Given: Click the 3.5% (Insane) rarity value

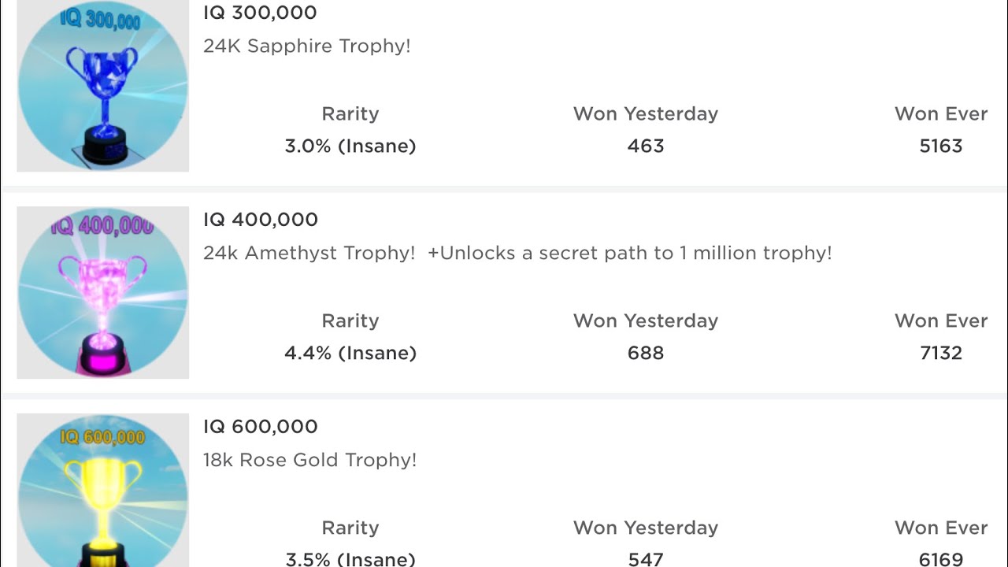Looking at the screenshot, I should (x=350, y=559).
